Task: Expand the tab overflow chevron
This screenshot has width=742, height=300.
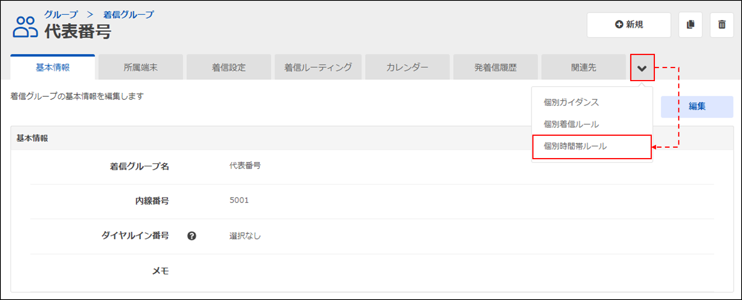Action: tap(642, 68)
